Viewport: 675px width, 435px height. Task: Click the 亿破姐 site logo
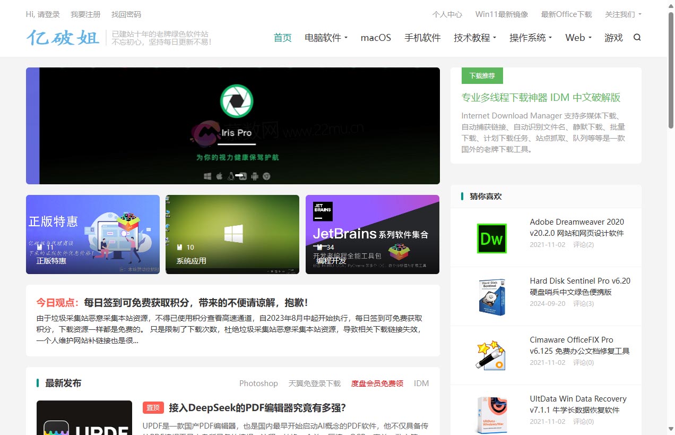click(x=63, y=38)
